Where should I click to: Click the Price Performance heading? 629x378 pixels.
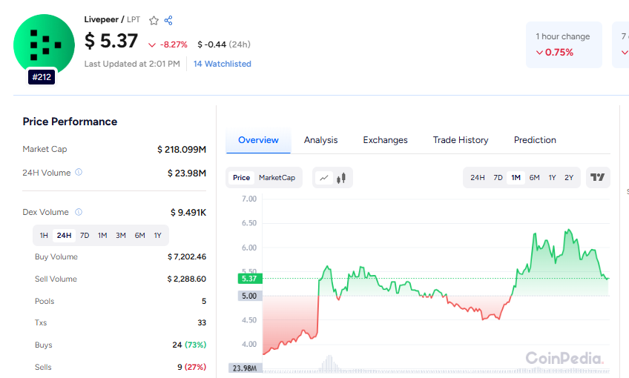click(70, 122)
